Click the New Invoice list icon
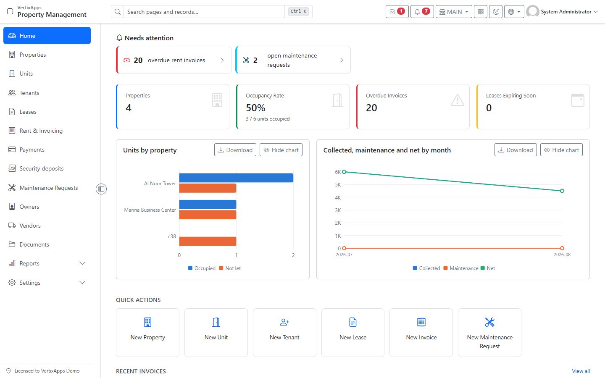 [421, 322]
